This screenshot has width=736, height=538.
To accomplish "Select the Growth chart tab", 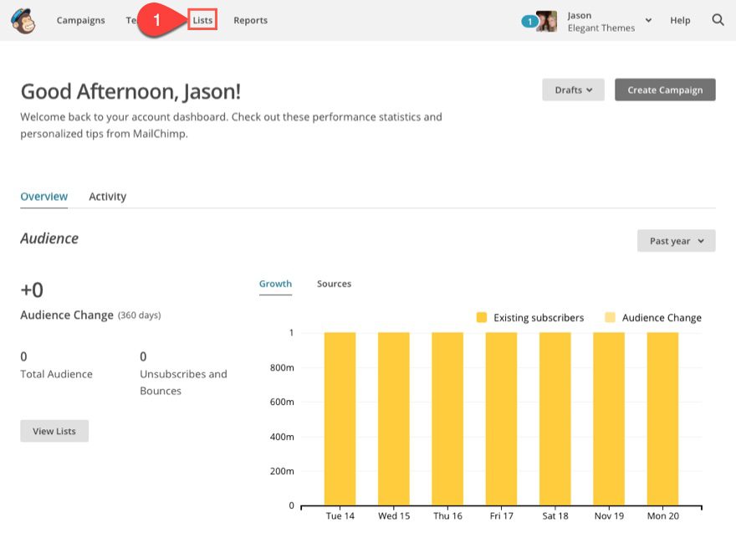I will [x=275, y=284].
